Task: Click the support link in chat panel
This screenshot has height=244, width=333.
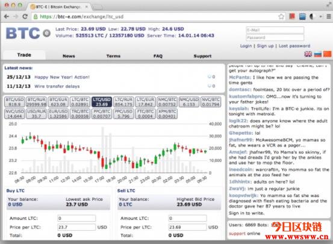Action: [x=237, y=234]
